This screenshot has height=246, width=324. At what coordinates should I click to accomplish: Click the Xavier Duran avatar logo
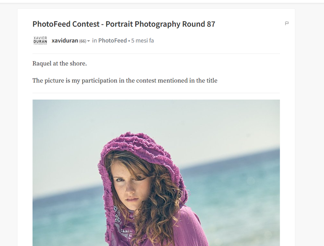pos(40,41)
